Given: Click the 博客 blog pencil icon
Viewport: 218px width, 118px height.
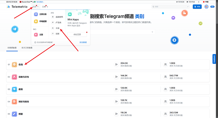Looking at the screenshot, I should coord(14,114).
